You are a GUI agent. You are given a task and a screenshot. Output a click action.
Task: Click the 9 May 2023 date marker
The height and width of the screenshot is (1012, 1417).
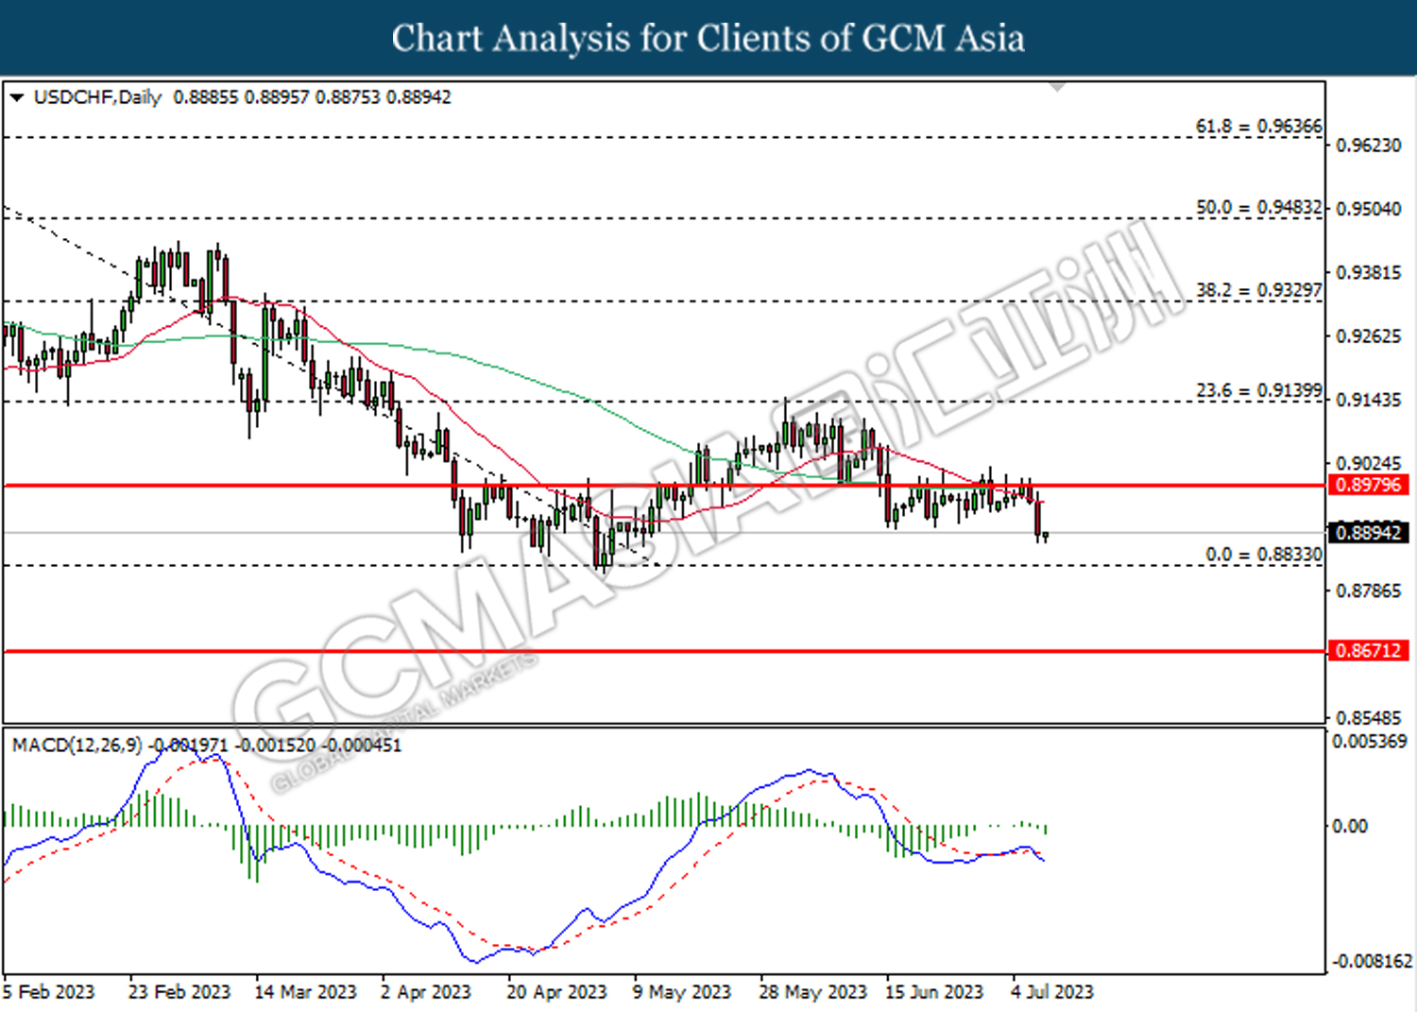pyautogui.click(x=681, y=992)
